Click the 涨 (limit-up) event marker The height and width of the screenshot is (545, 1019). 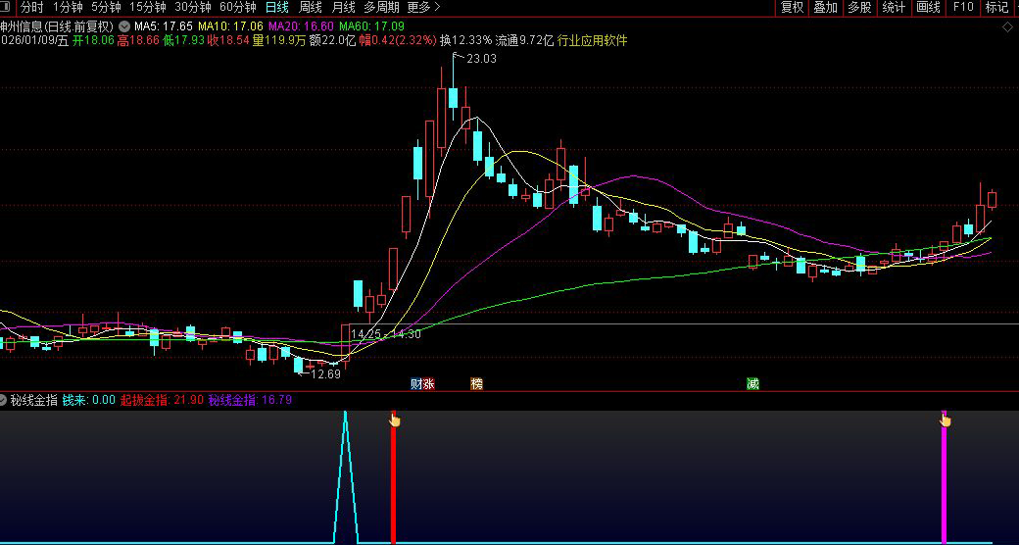point(428,383)
